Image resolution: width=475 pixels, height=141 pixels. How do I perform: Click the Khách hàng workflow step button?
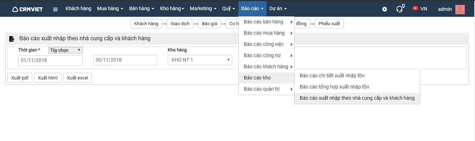click(146, 24)
